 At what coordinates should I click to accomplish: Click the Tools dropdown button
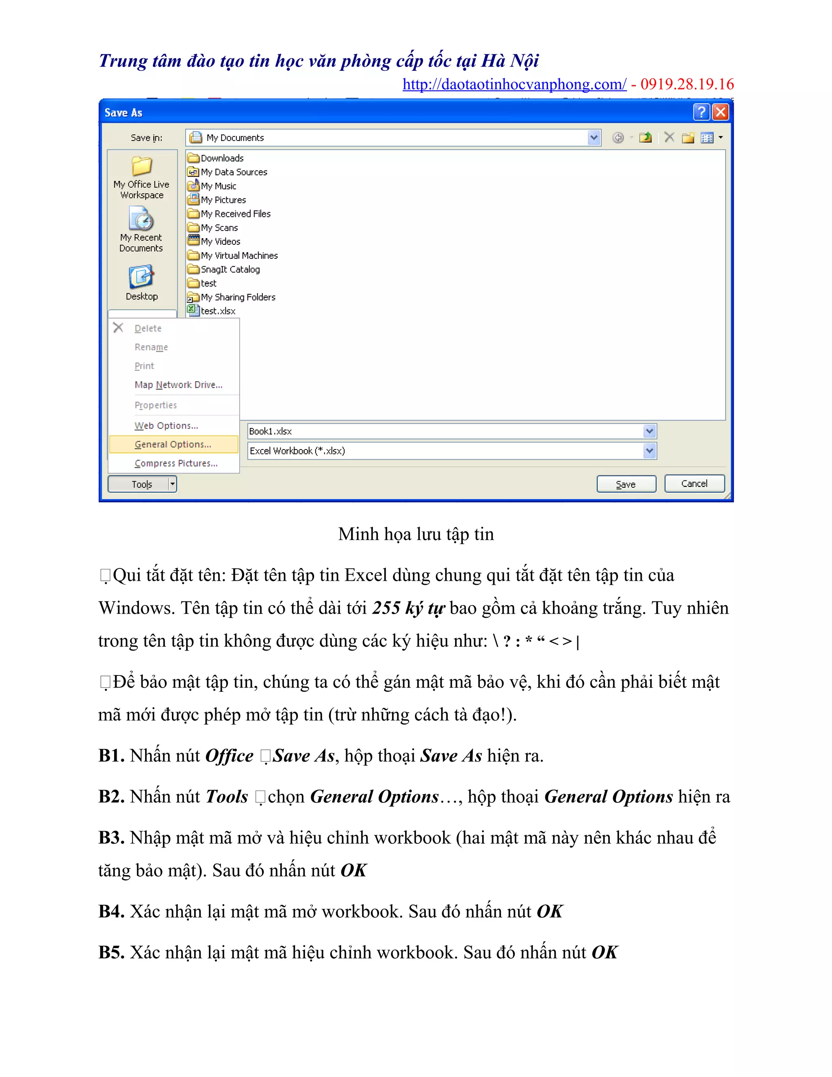click(x=142, y=484)
